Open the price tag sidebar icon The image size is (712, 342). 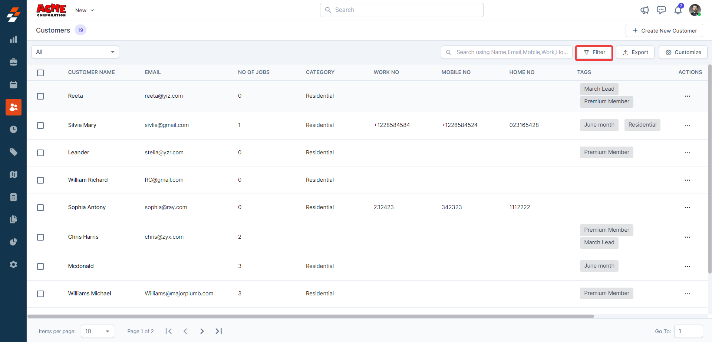pos(13,152)
